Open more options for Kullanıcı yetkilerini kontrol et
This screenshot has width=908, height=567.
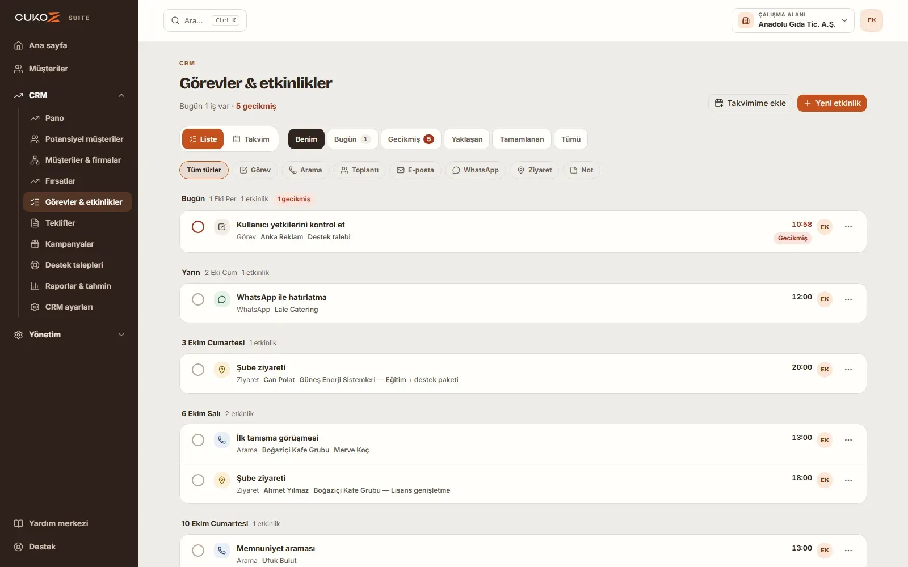pos(848,227)
